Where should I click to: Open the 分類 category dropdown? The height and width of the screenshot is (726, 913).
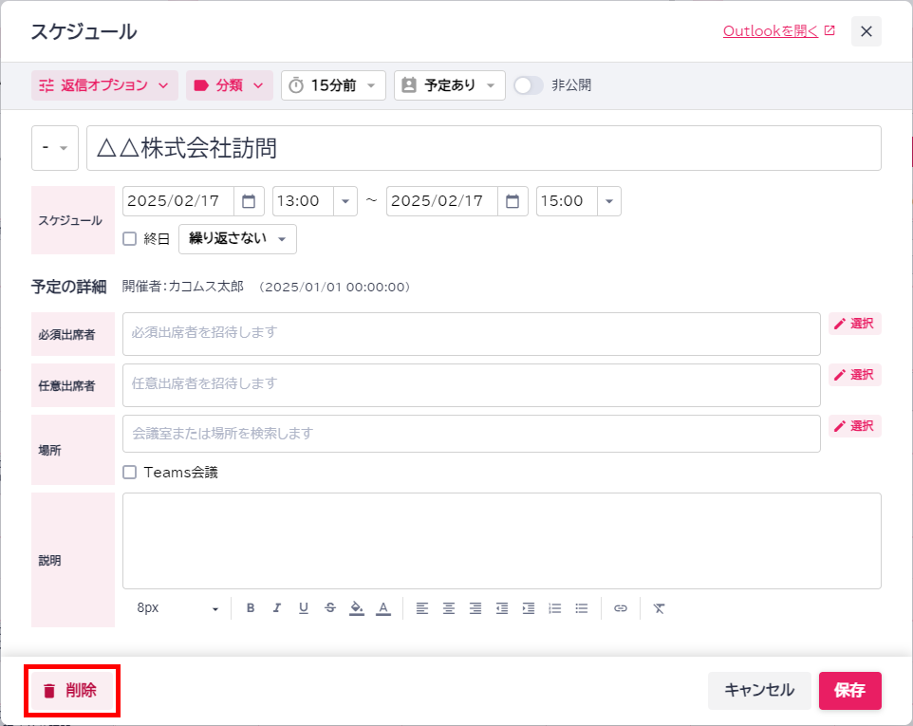click(x=230, y=85)
